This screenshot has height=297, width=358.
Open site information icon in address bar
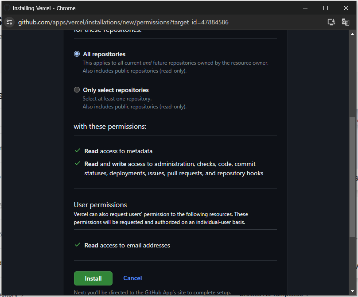[x=9, y=22]
